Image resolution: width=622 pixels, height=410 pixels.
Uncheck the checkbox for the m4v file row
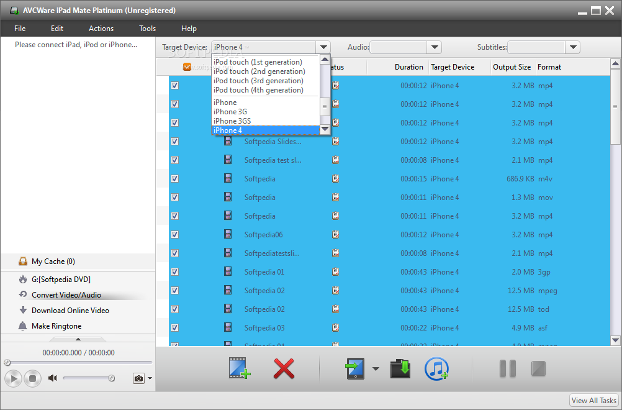point(174,179)
